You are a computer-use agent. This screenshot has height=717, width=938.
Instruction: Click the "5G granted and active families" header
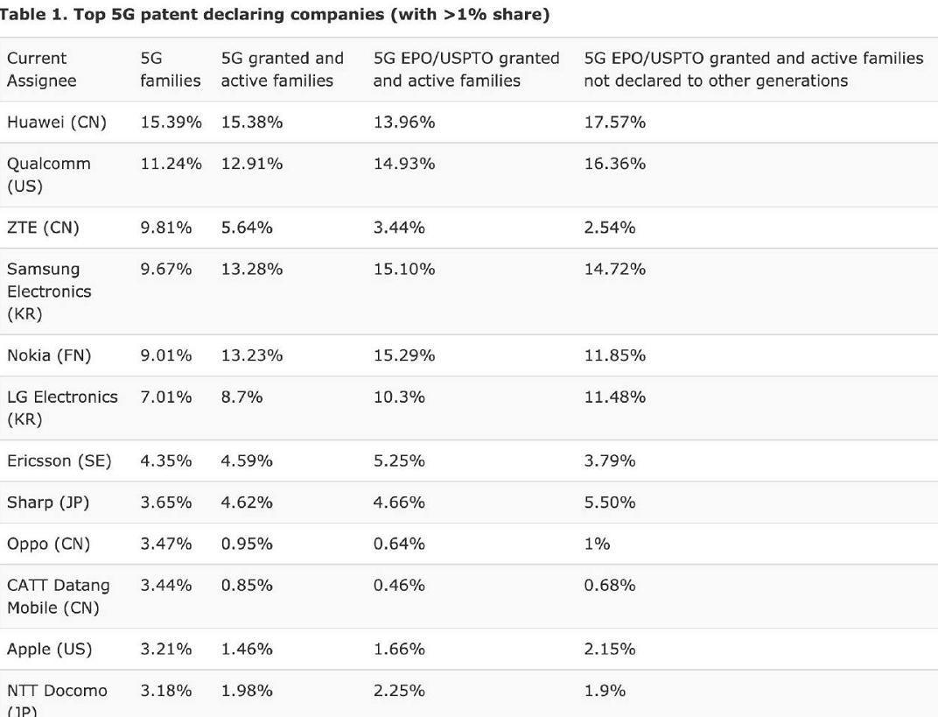click(x=282, y=69)
